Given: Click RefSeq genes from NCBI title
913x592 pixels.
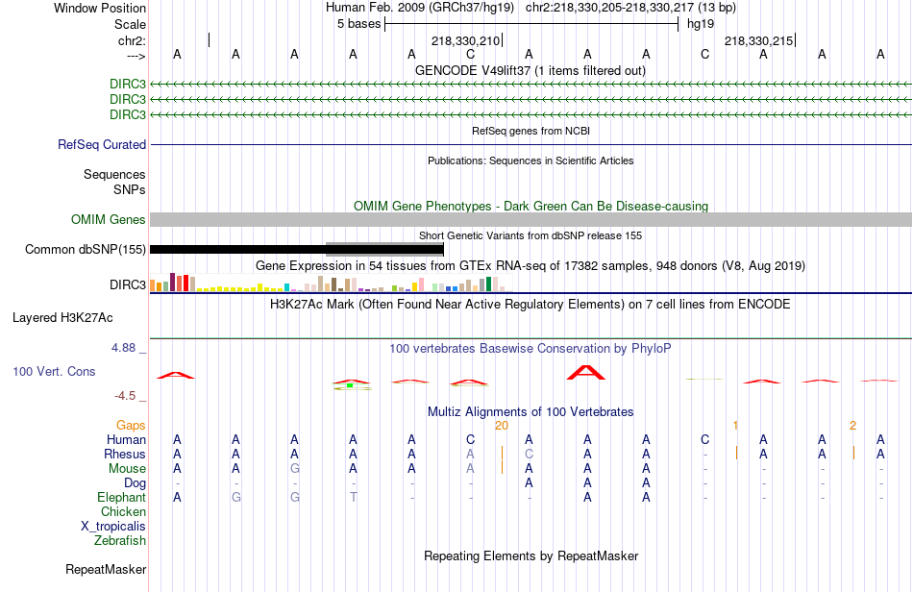Looking at the screenshot, I should click(x=531, y=131).
